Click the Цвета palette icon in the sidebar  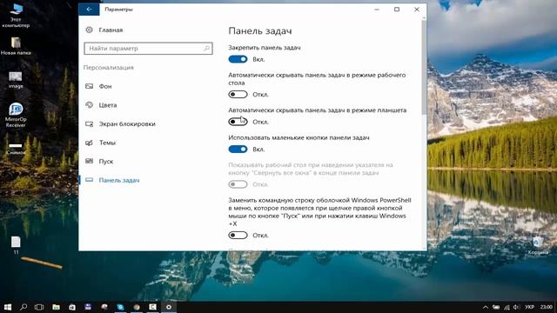(89, 104)
